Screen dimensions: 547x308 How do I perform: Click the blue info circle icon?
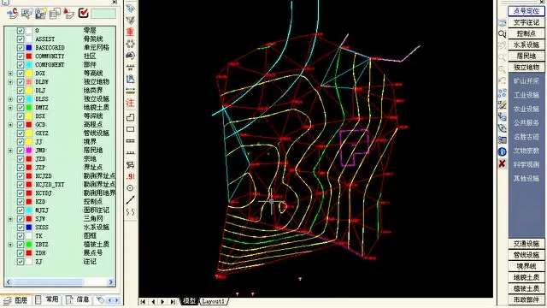pos(502,152)
